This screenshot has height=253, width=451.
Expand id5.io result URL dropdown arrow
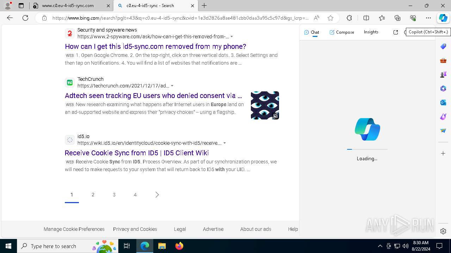click(x=224, y=143)
